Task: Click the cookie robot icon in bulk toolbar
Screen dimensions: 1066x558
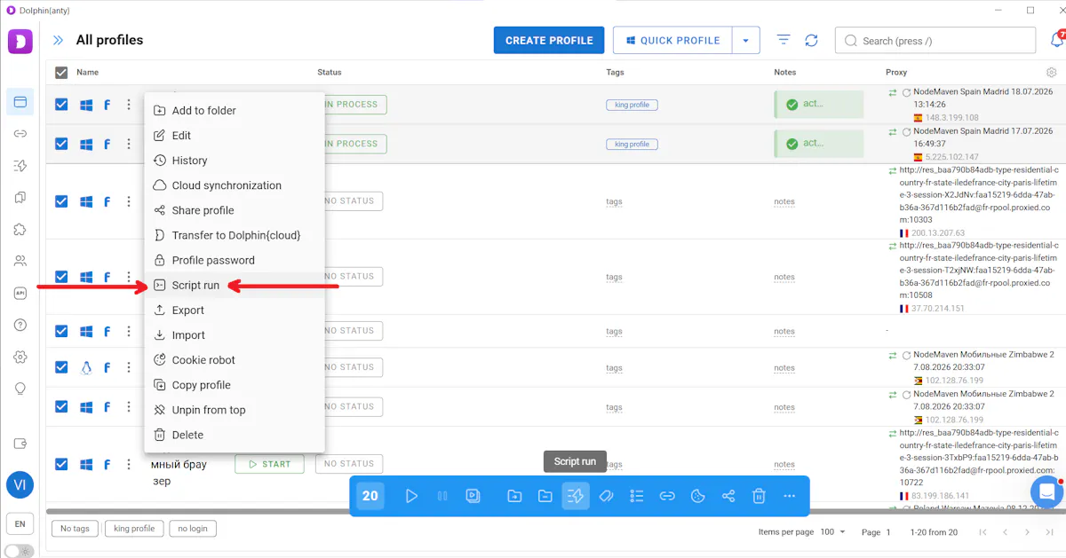Action: (x=698, y=496)
